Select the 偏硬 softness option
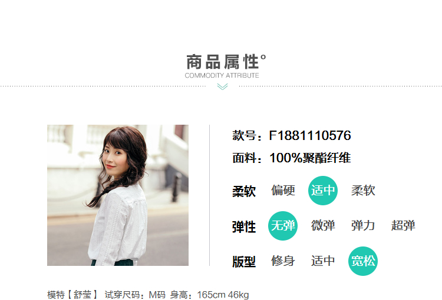 click(283, 191)
